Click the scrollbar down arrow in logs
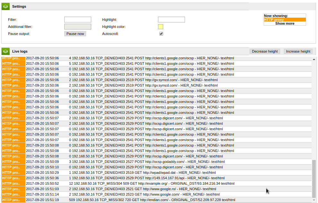 (x=314, y=200)
